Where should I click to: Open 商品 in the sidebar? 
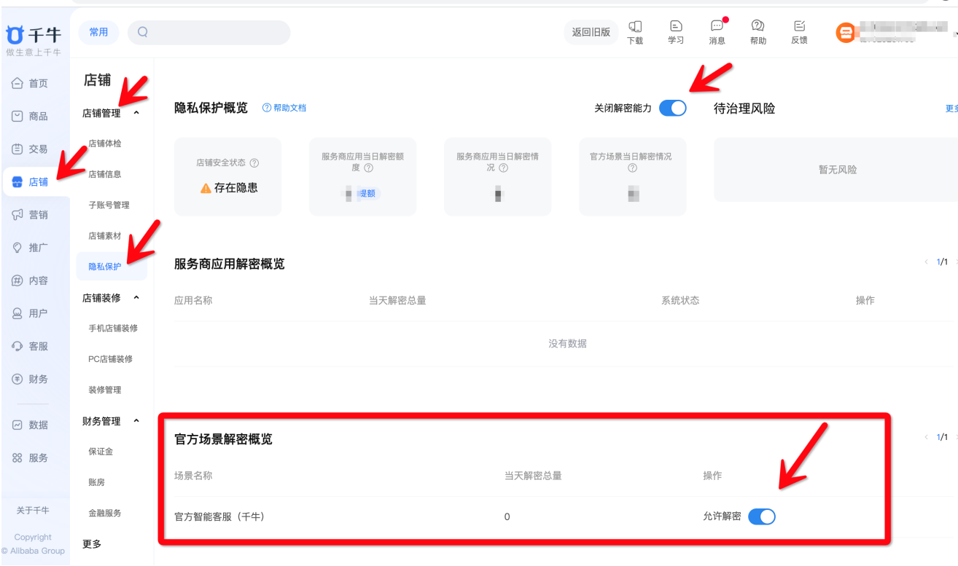[x=30, y=117]
